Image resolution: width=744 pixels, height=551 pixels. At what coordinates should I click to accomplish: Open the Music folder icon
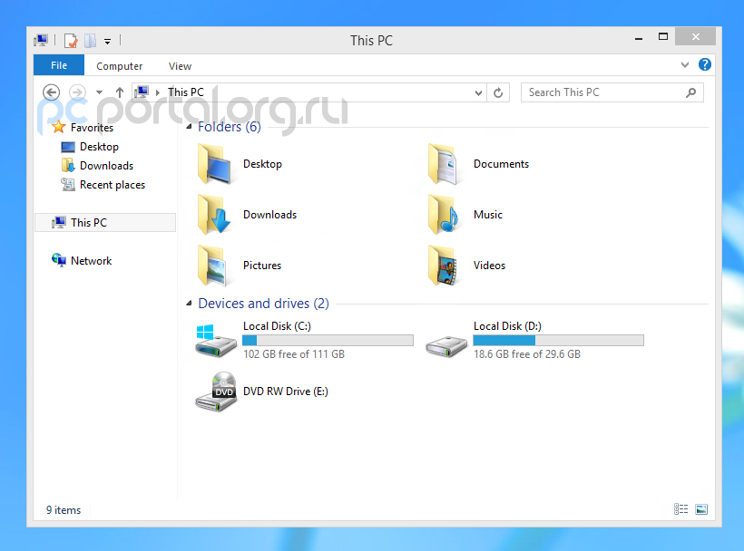[444, 215]
